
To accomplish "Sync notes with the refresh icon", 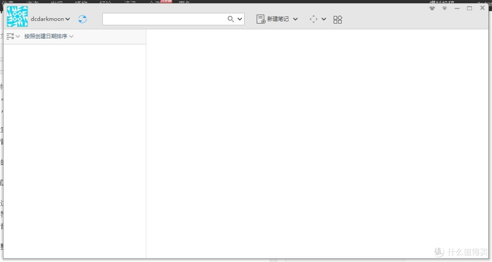I will [x=82, y=19].
